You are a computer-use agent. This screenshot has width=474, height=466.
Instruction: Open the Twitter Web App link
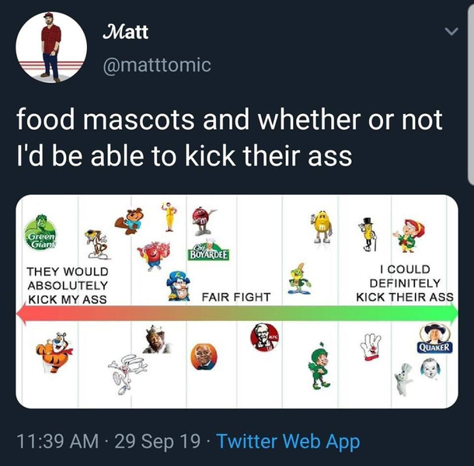coord(288,441)
